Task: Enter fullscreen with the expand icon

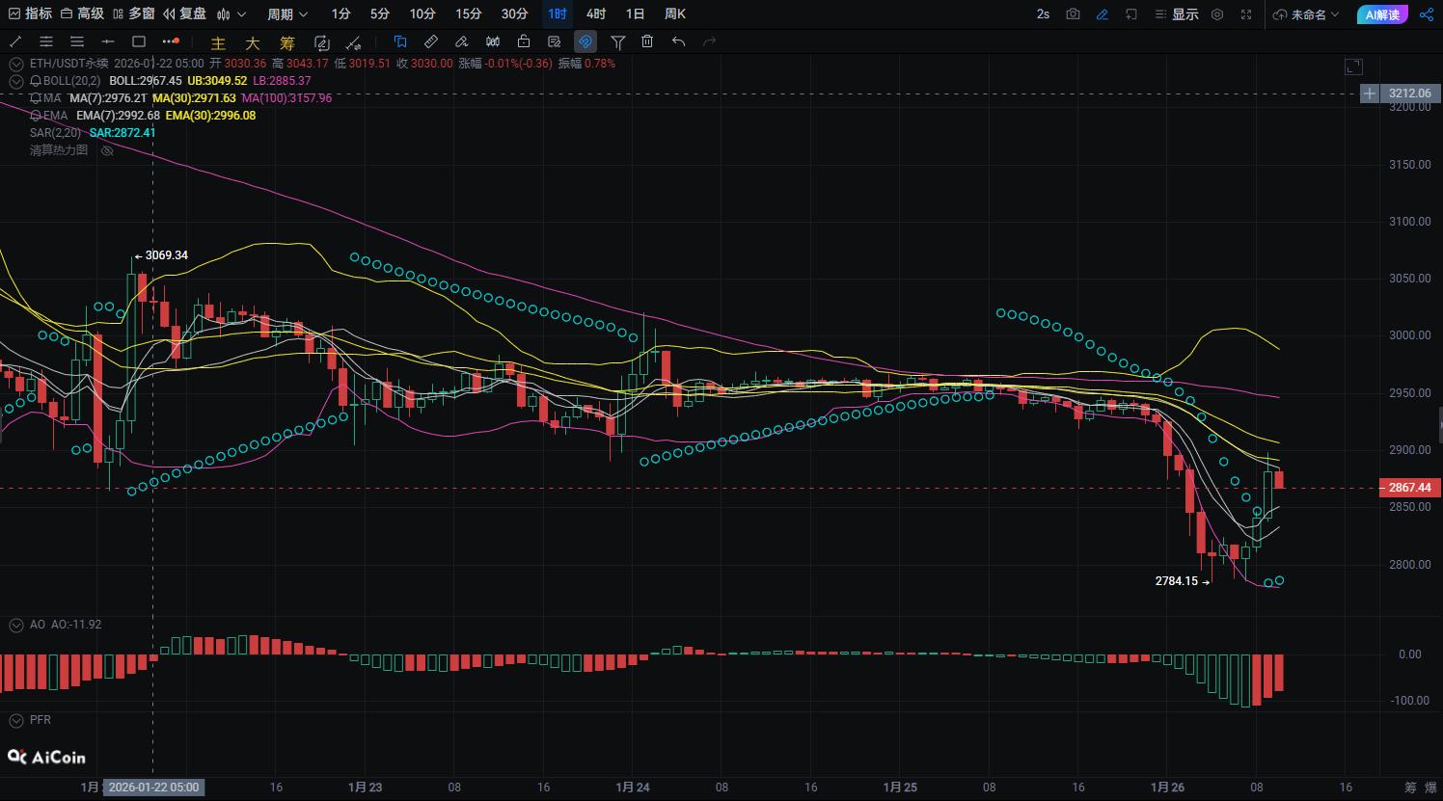Action: coord(1246,14)
